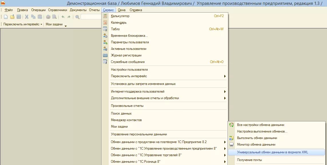
Task: Click the New document toolbar icon
Action: (x=6, y=17)
